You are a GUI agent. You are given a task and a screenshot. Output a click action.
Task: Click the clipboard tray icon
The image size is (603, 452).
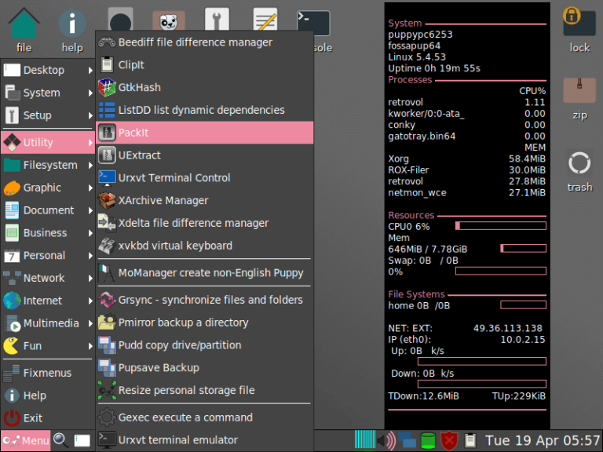(470, 440)
